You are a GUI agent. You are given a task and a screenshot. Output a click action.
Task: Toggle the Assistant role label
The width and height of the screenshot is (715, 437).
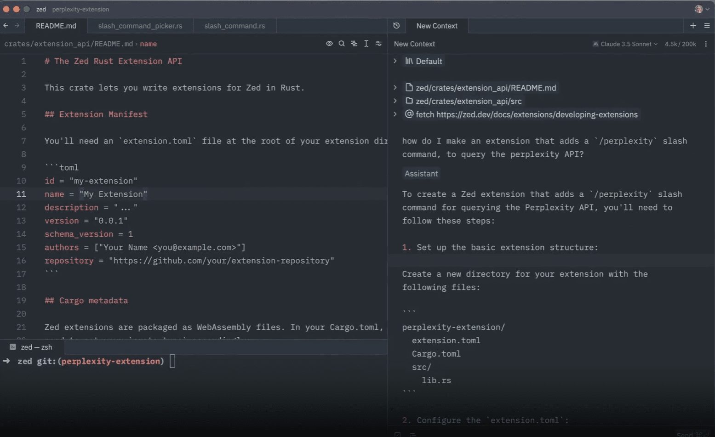tap(421, 173)
